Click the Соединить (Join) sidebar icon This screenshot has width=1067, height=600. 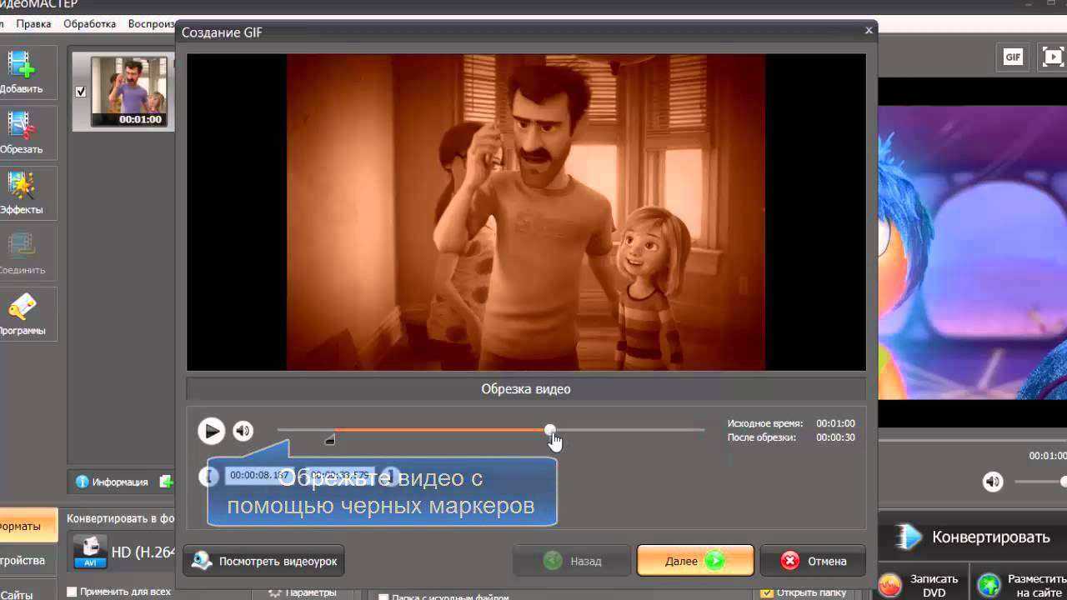click(22, 253)
